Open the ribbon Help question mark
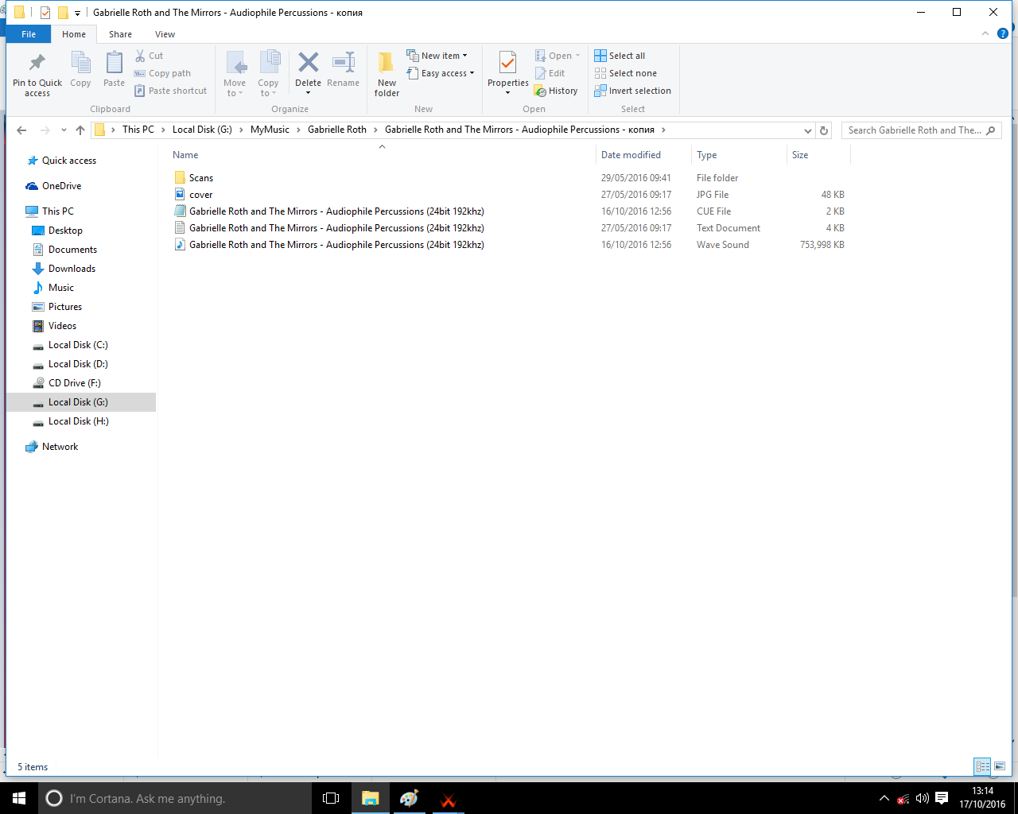 1003,33
